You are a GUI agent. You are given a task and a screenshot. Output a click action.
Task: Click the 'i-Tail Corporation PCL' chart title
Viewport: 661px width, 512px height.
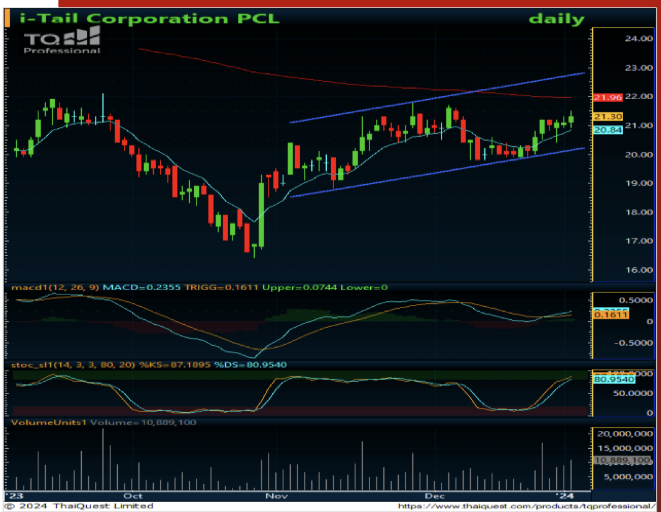(149, 19)
